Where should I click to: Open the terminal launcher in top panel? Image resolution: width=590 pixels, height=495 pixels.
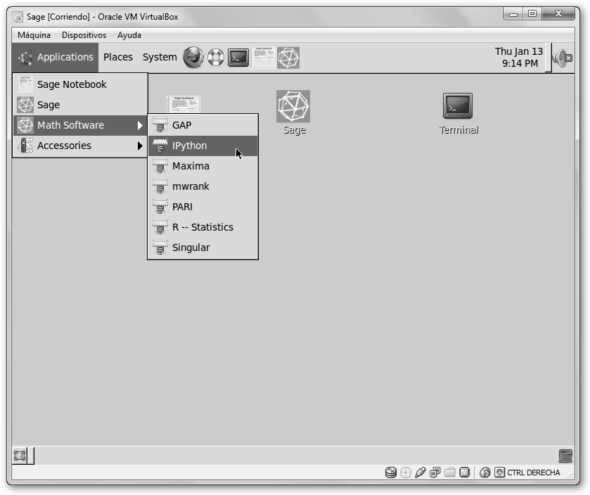pos(238,58)
